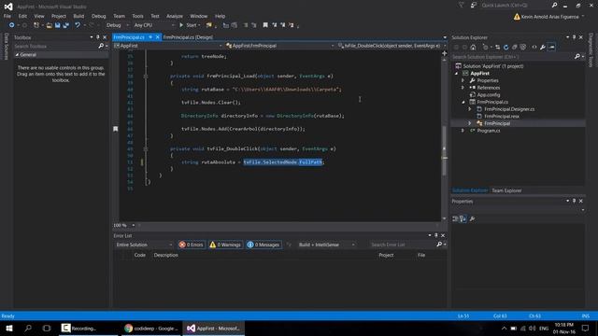Click the Code column header in Error List
598x336 pixels.
[139, 255]
